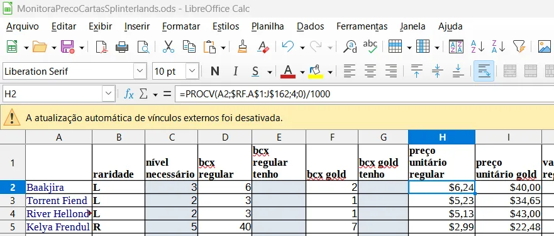Open the background color picker arrow
This screenshot has width=554, height=236.
[330, 72]
